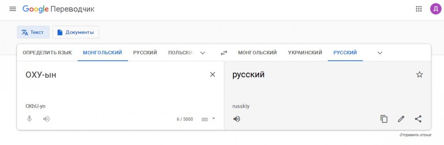Expand the target language list chevron
Viewport: 444px width, 145px height.
pos(380,53)
